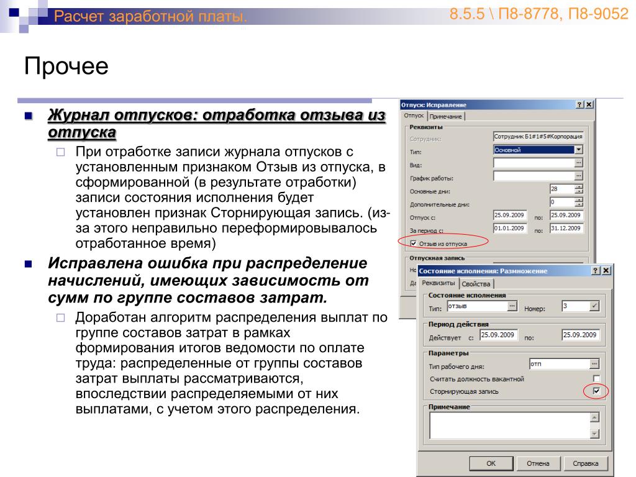
Task: Toggle the Отзыв из отпуска checkbox
Action: 413,243
